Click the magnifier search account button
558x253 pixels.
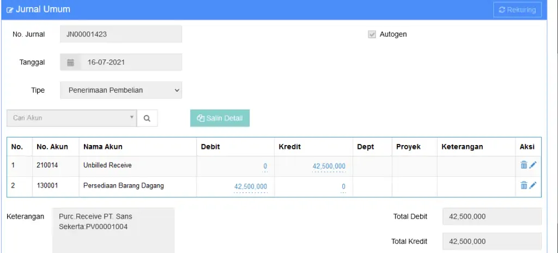tap(147, 118)
